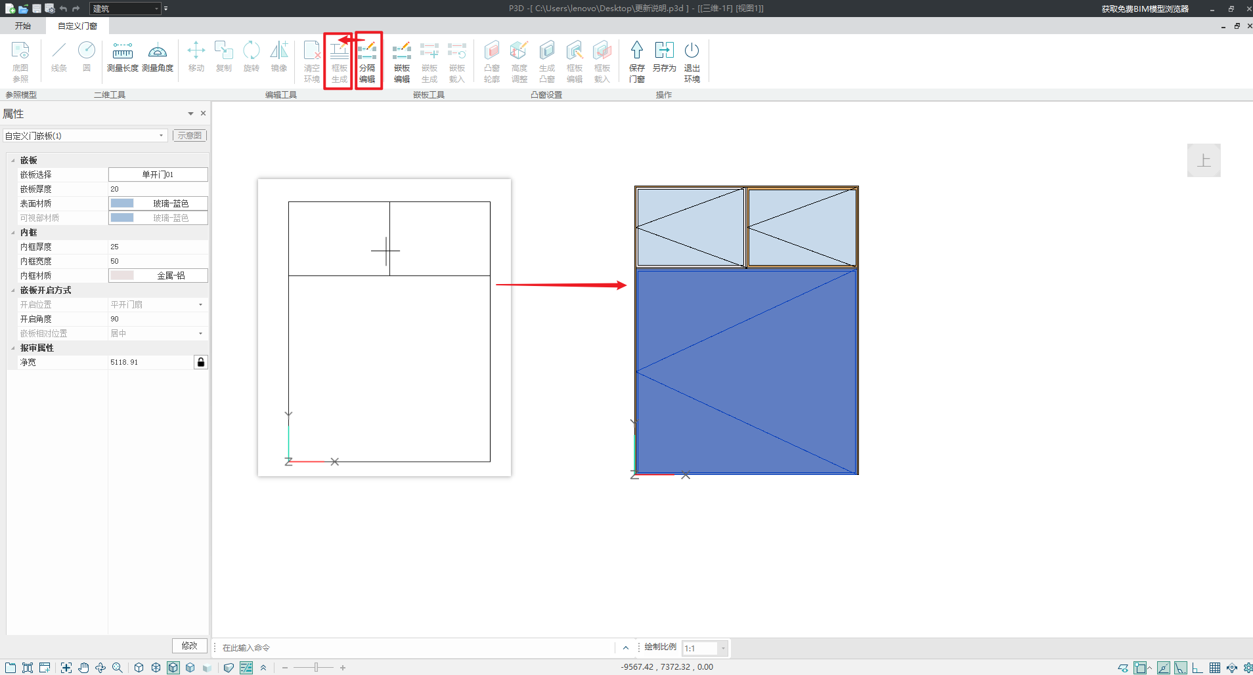Toggle the grid display in status bar
This screenshot has height=675, width=1253.
tap(1214, 668)
